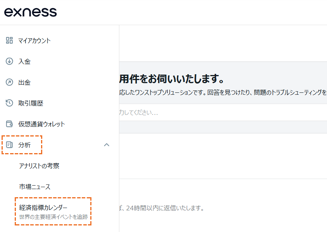This screenshot has width=327, height=232.
Task: Click the マイアカウント grid icon
Action: coord(9,40)
